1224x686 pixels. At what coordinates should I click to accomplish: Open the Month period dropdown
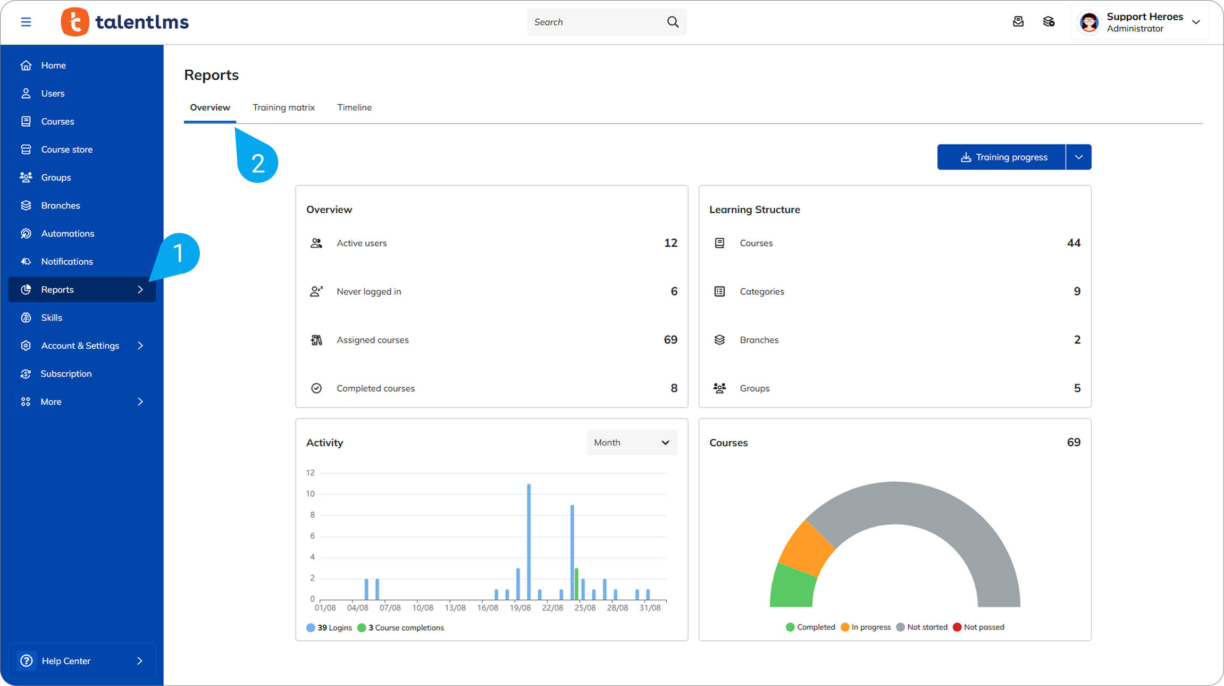(x=632, y=442)
